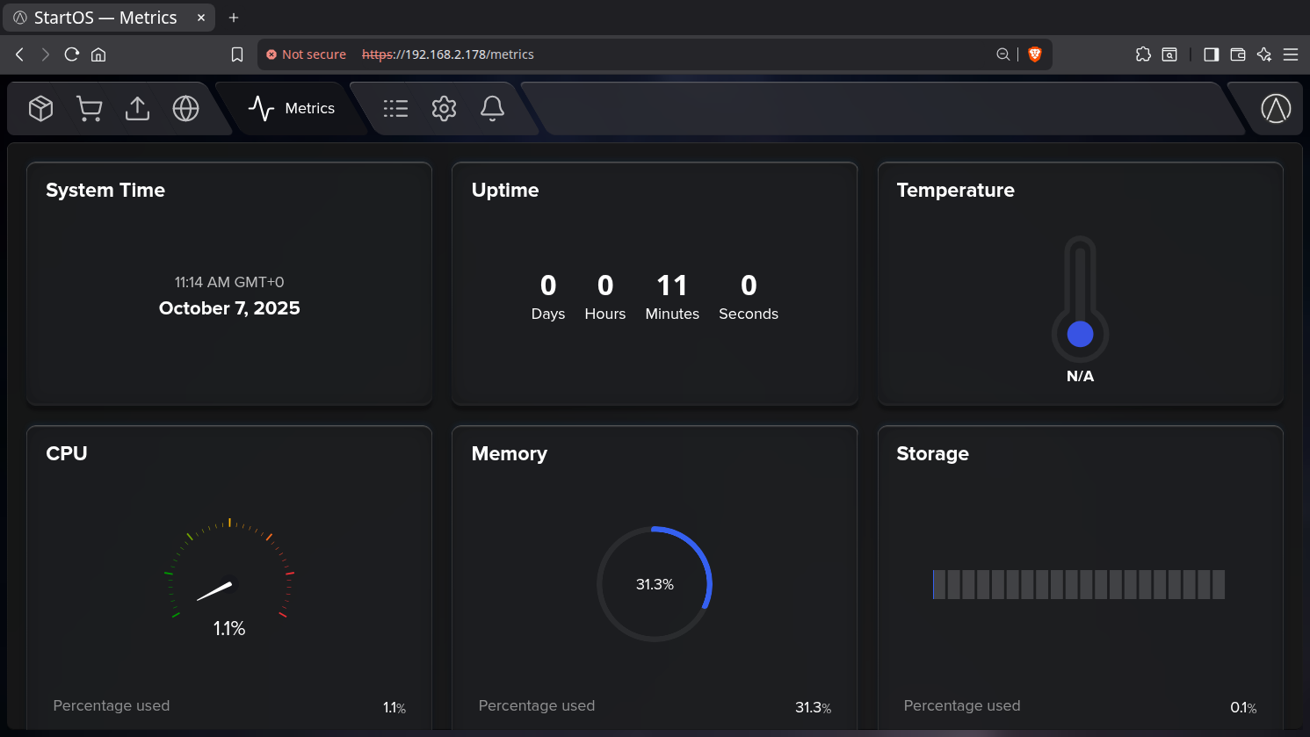Click the StartOS logo menu icon
This screenshot has width=1310, height=737.
pyautogui.click(x=1276, y=108)
